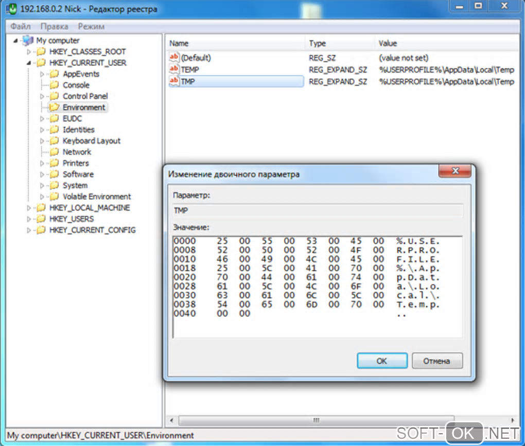Image resolution: width=525 pixels, height=446 pixels.
Task: Cancel the dialog with Отмена
Action: (x=437, y=361)
